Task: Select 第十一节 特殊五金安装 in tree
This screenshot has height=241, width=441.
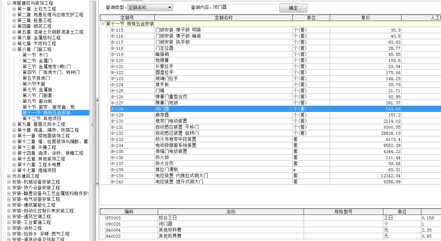Action: click(x=47, y=113)
